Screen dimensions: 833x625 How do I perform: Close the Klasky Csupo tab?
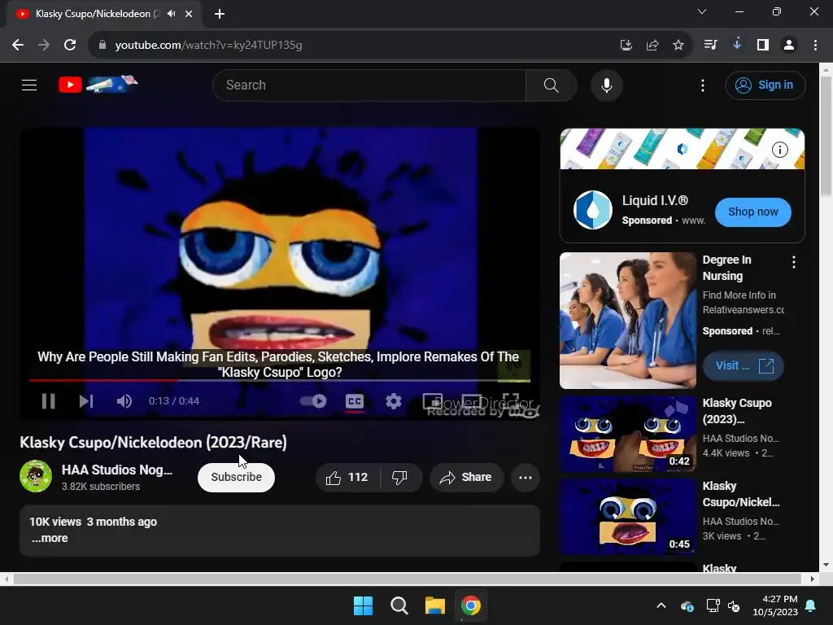point(189,14)
